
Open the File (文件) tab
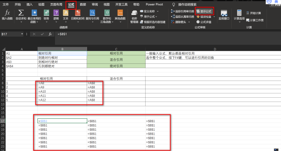pos(6,4)
